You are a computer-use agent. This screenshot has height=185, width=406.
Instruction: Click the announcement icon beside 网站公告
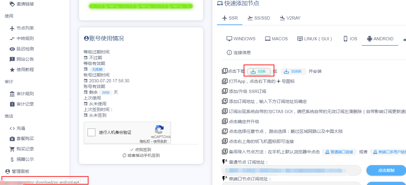pos(12,59)
